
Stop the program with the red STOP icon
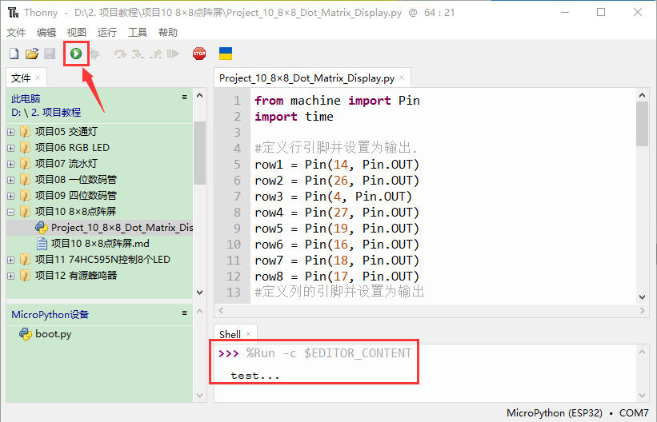198,54
